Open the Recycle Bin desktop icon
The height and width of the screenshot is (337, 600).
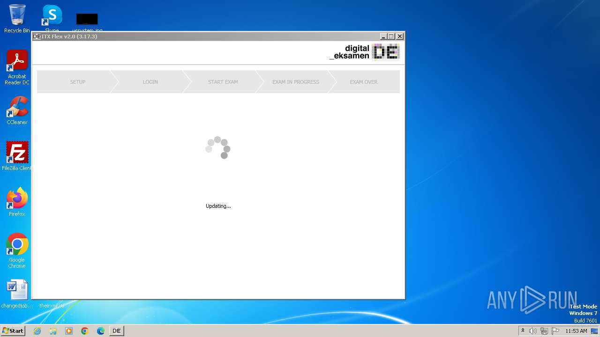[x=17, y=18]
